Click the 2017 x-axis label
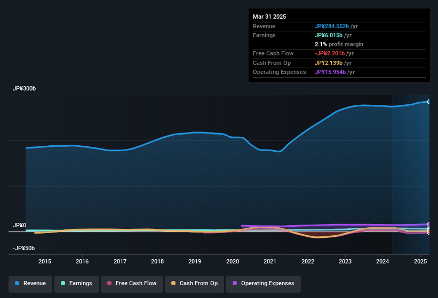Viewport: 438px width, 298px height. (120, 261)
